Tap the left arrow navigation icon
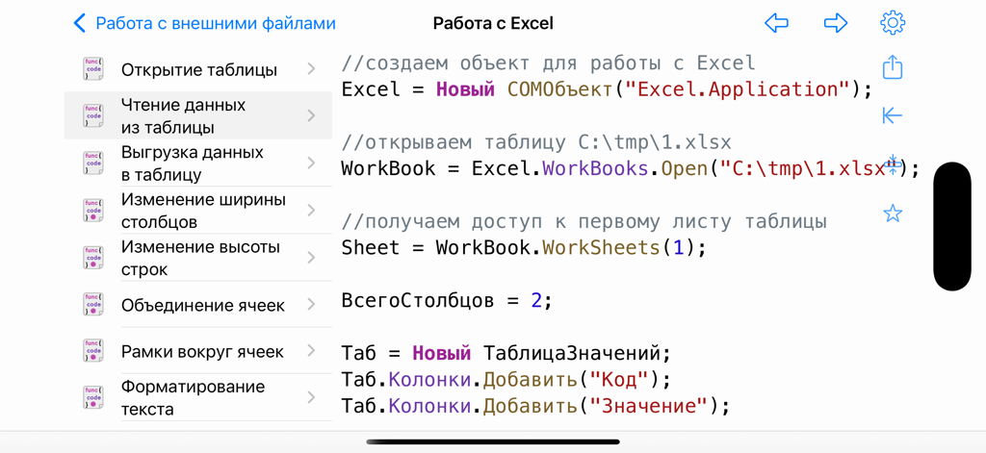Viewport: 986px width, 453px height. (x=776, y=23)
